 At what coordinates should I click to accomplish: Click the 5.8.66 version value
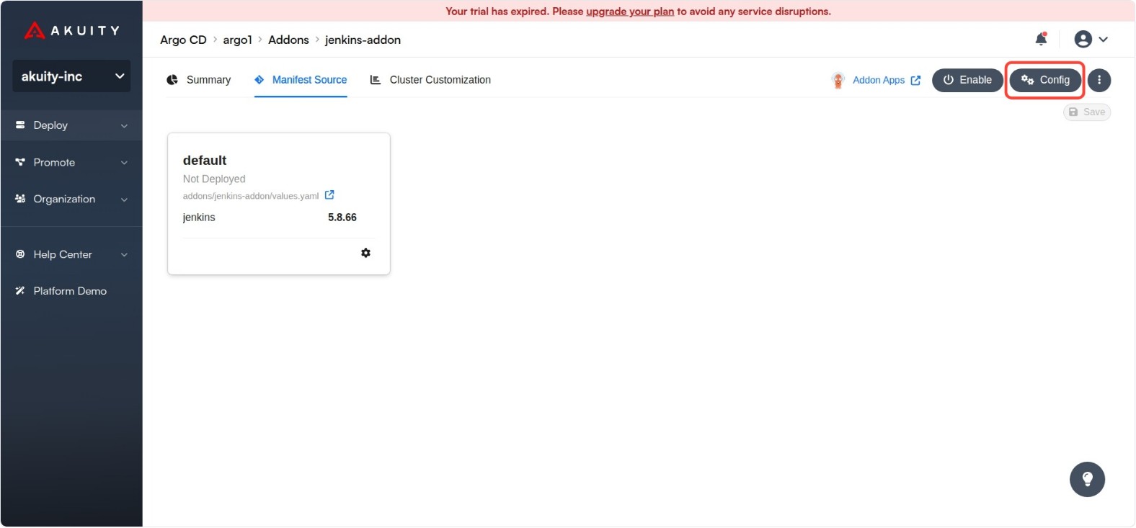pyautogui.click(x=342, y=218)
